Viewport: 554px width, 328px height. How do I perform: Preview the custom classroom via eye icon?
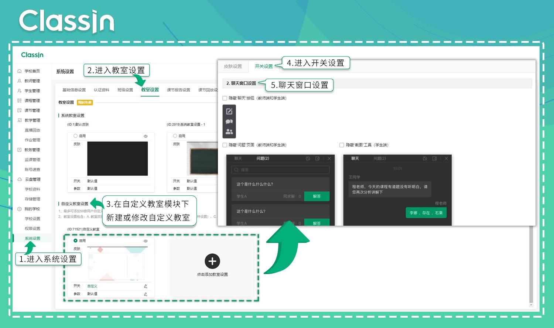click(x=146, y=241)
